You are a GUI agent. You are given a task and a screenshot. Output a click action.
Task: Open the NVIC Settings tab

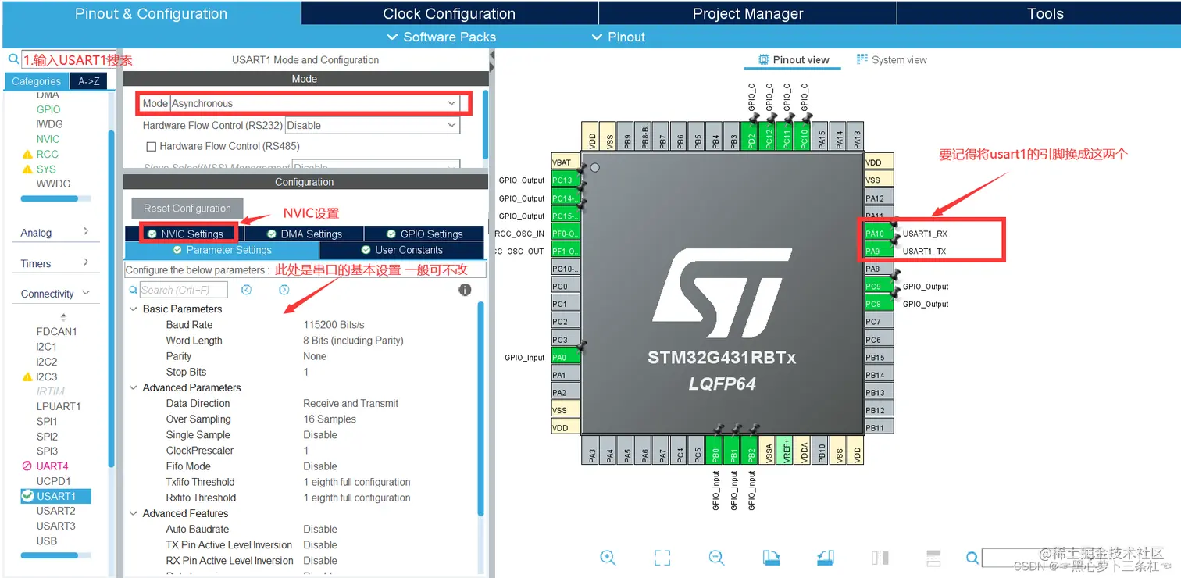(x=184, y=234)
